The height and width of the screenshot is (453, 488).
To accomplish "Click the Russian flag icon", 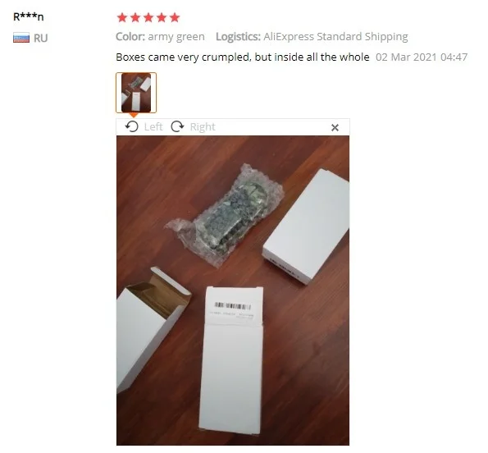I will [x=21, y=38].
